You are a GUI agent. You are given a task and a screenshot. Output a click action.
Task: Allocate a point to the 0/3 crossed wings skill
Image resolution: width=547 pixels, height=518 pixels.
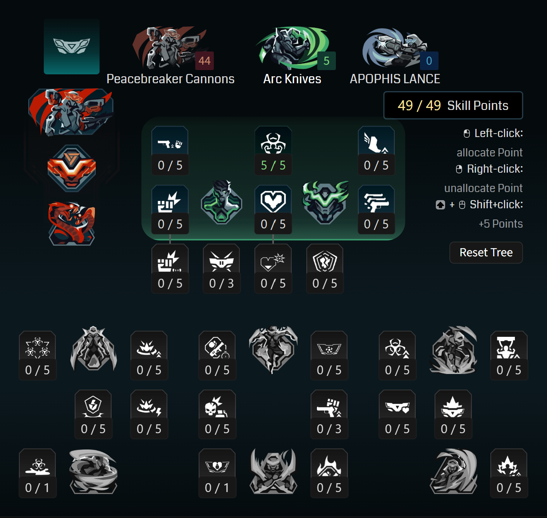pyautogui.click(x=221, y=269)
